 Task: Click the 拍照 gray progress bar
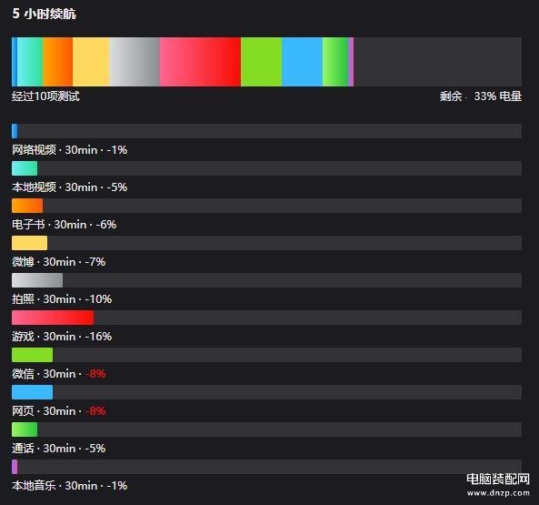pyautogui.click(x=37, y=280)
